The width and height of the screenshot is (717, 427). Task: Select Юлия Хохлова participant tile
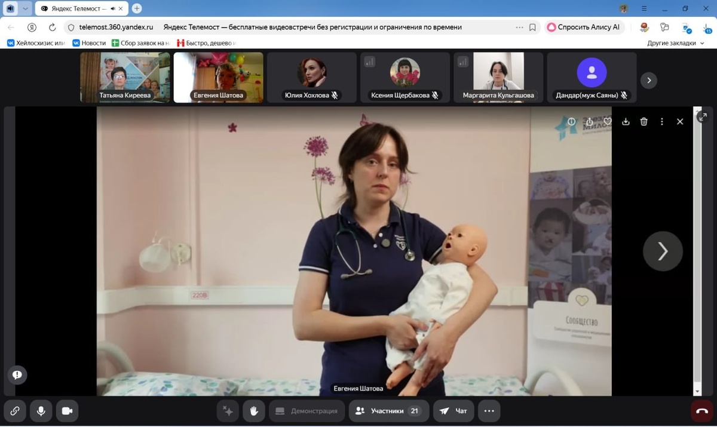pyautogui.click(x=311, y=78)
